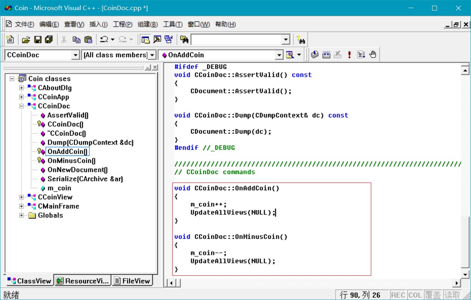
Task: Click the Open file toolbar icon
Action: pos(26,40)
